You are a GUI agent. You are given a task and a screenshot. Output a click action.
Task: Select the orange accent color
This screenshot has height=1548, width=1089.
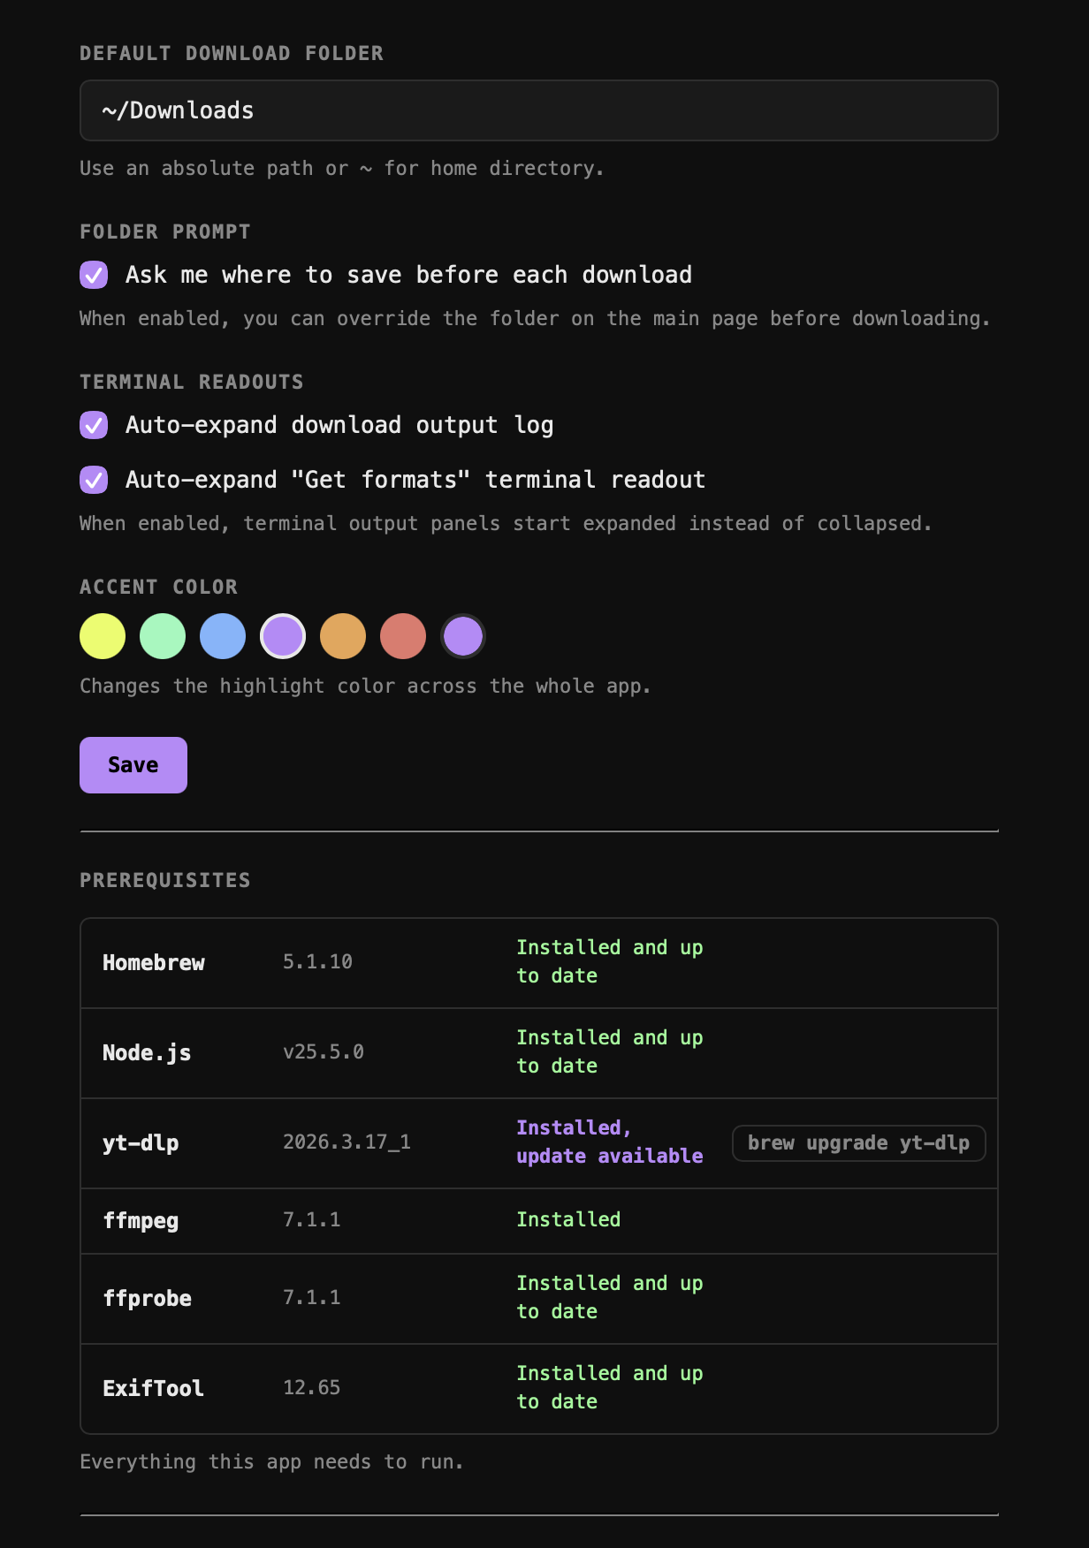click(x=343, y=636)
